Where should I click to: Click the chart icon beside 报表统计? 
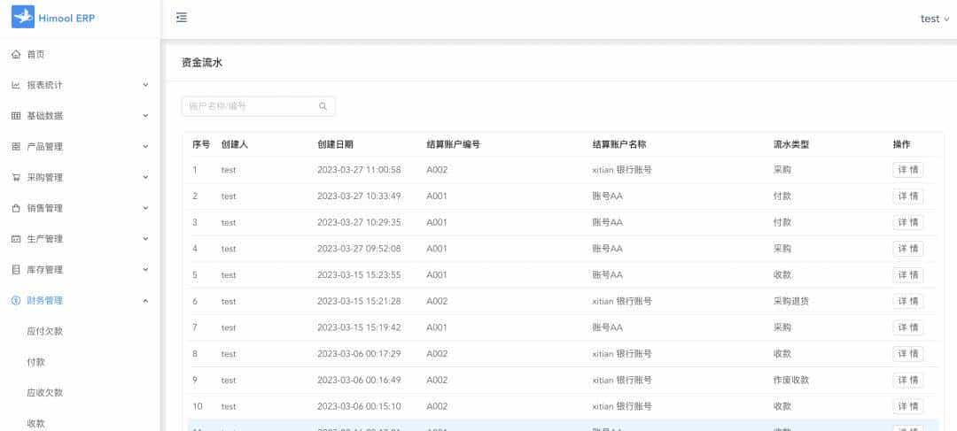16,85
